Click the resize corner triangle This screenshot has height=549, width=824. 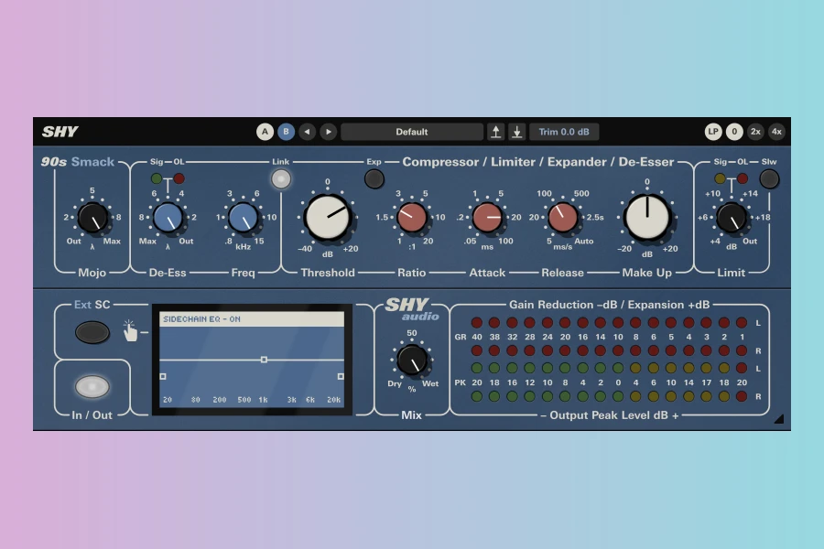click(779, 419)
